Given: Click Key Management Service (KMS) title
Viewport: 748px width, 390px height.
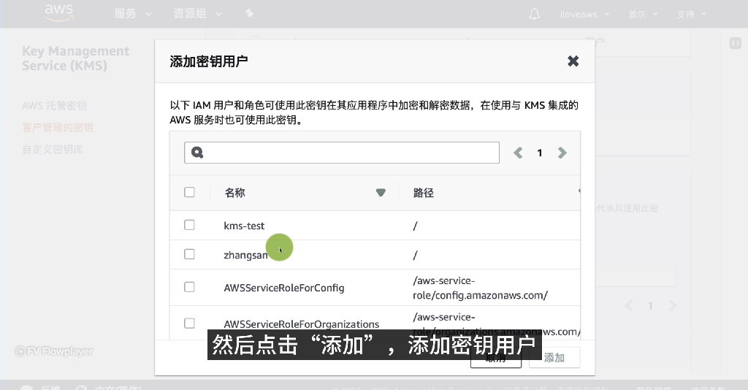Looking at the screenshot, I should click(75, 58).
